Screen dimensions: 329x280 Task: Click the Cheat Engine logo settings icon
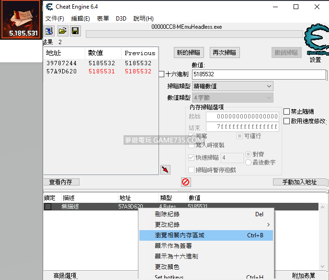point(315,42)
